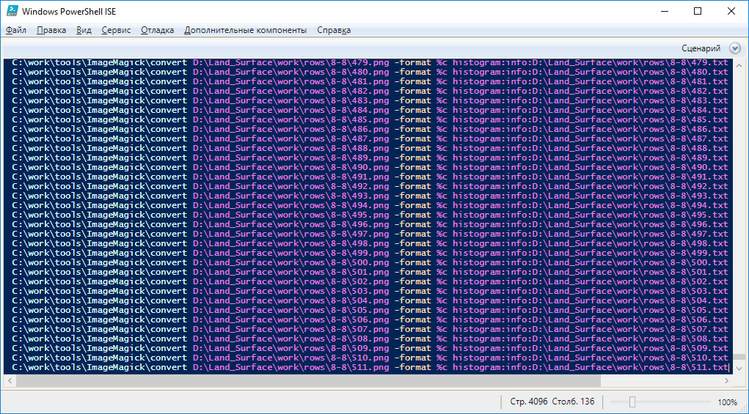The width and height of the screenshot is (749, 414).
Task: Open the Вид menu
Action: pos(84,30)
